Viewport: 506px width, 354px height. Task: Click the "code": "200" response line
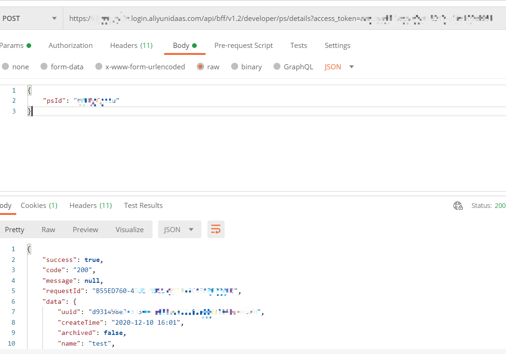click(x=69, y=270)
